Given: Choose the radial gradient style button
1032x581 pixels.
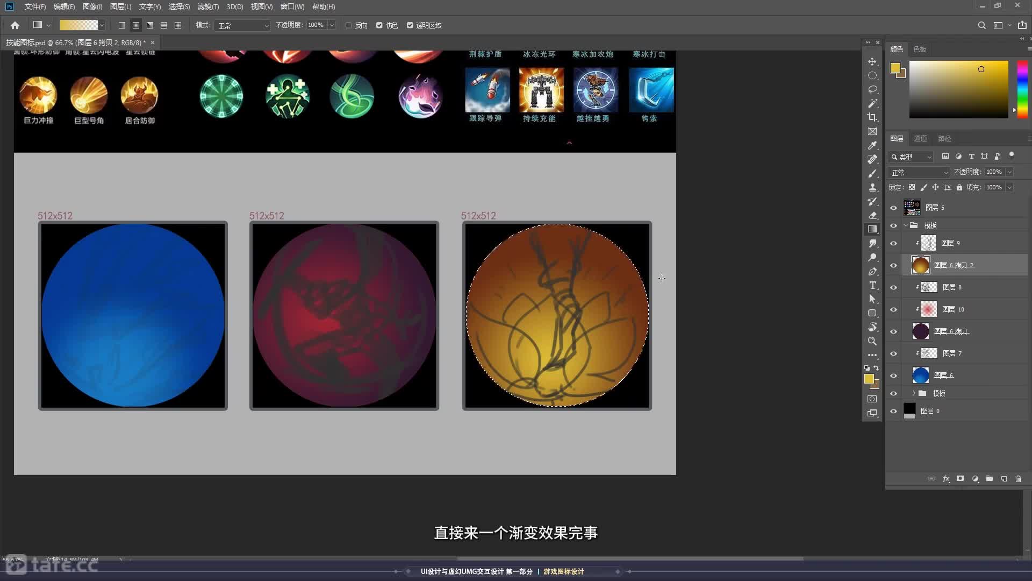Looking at the screenshot, I should (136, 25).
